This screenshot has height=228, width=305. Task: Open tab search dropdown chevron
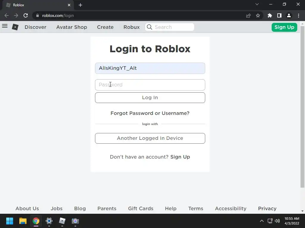[x=257, y=4]
